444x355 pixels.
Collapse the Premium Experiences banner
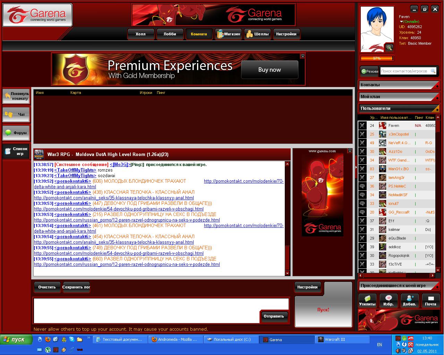303,56
